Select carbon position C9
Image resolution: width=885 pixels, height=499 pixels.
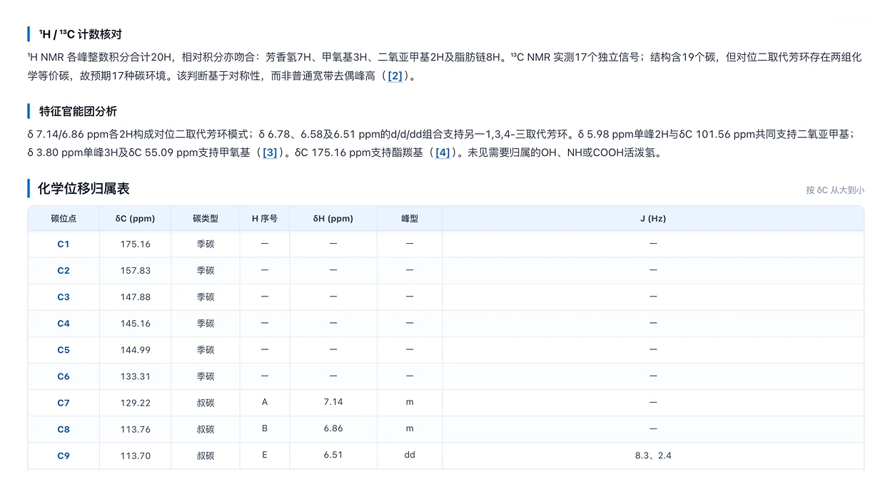[64, 456]
